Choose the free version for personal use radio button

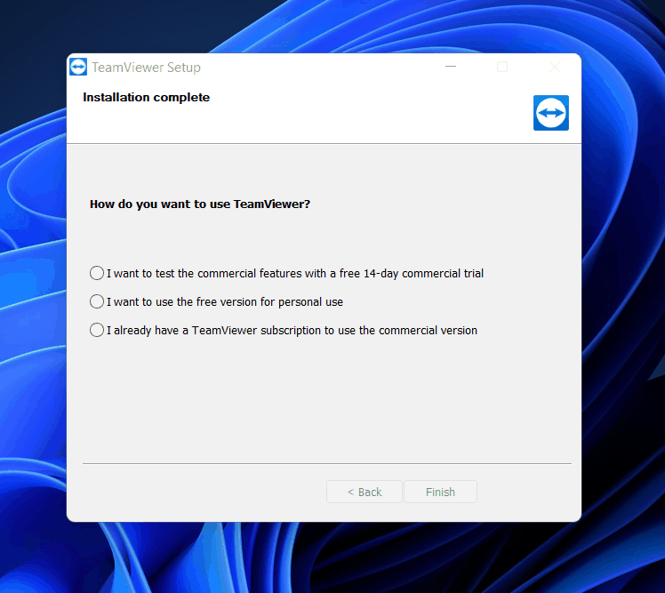[x=97, y=301]
